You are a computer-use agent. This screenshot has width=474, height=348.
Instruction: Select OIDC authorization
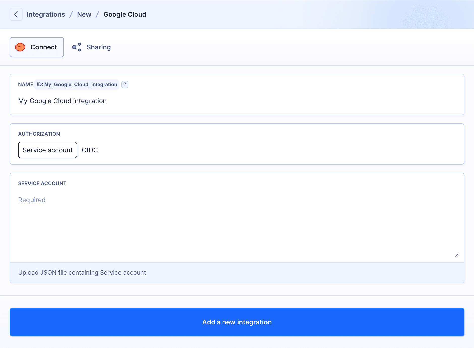point(90,150)
